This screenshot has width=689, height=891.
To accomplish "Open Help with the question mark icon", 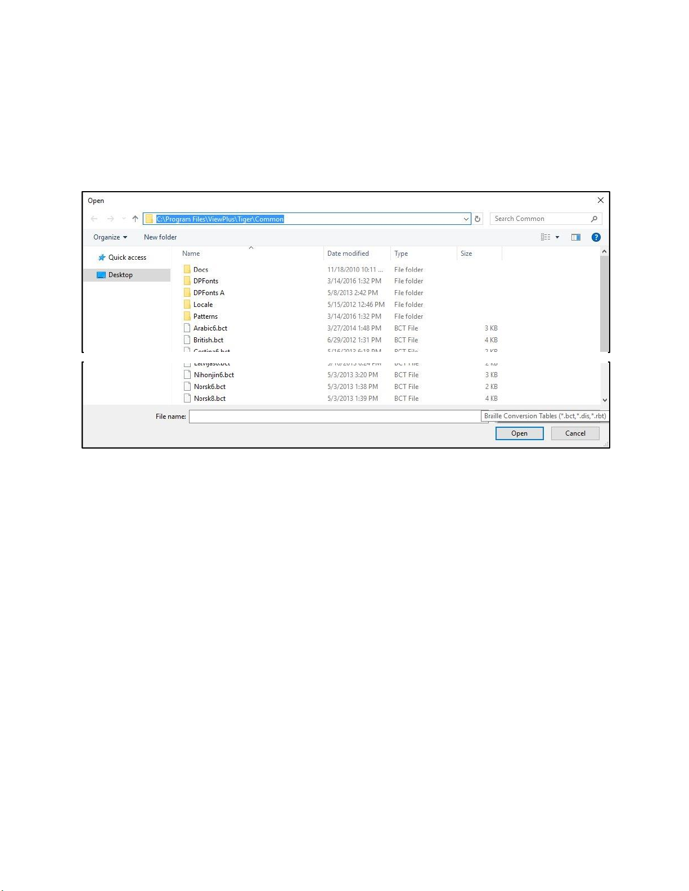I will 596,237.
